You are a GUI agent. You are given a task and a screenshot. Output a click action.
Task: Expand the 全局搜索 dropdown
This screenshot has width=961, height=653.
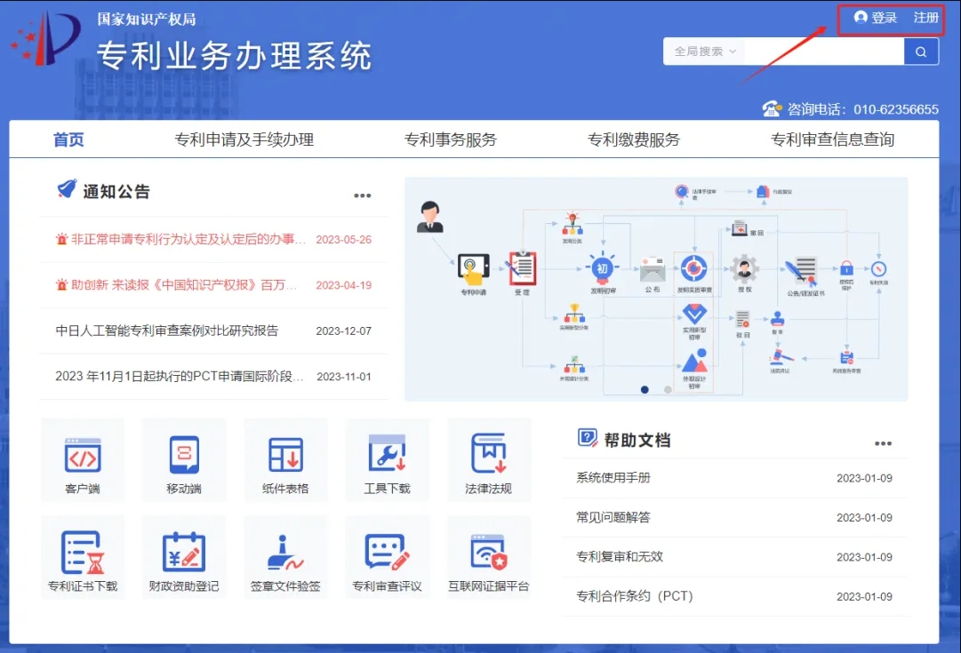tap(704, 52)
